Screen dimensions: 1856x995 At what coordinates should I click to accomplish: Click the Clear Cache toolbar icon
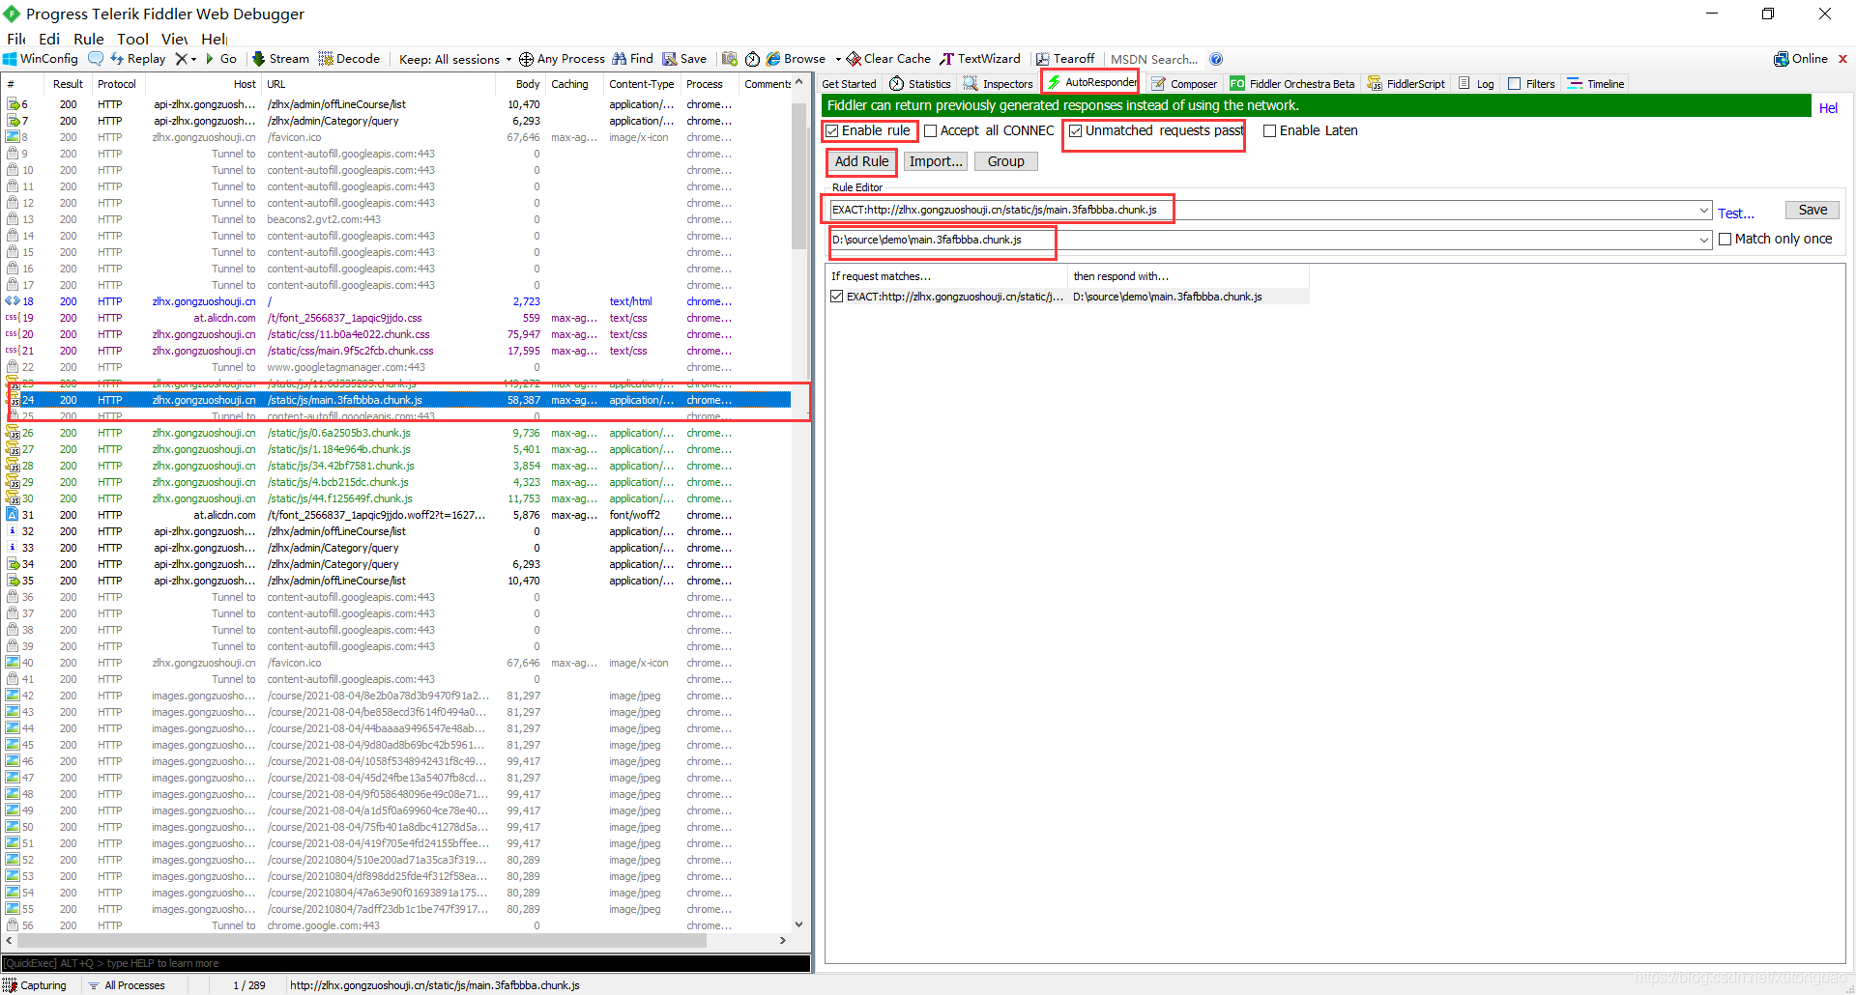(x=887, y=59)
